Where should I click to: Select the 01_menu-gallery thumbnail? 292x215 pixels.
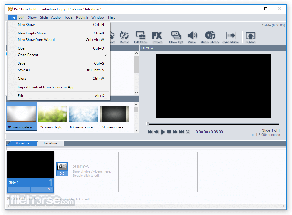coord(21,116)
